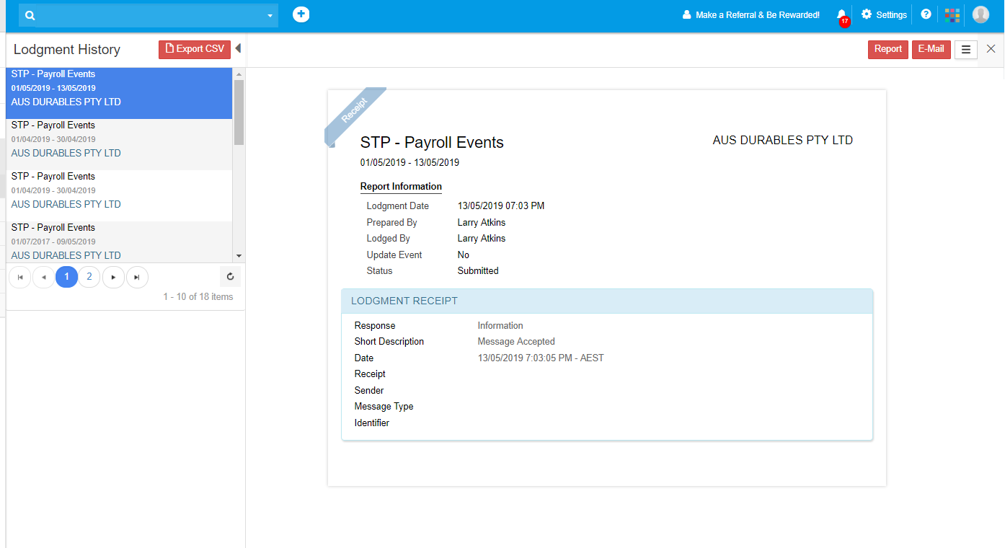Close the lodgment receipt panel with X
The height and width of the screenshot is (548, 1005).
tap(991, 49)
